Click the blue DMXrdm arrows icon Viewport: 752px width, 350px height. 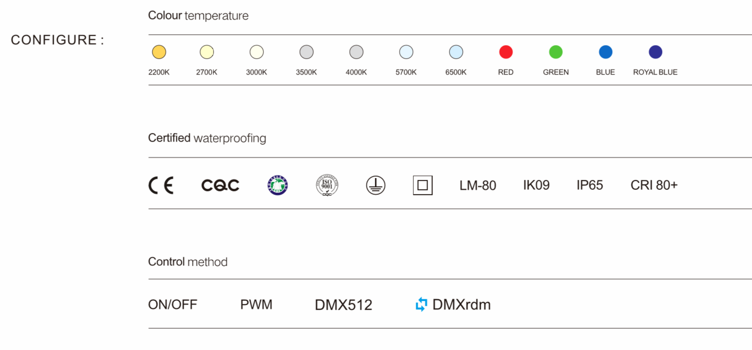click(x=421, y=305)
